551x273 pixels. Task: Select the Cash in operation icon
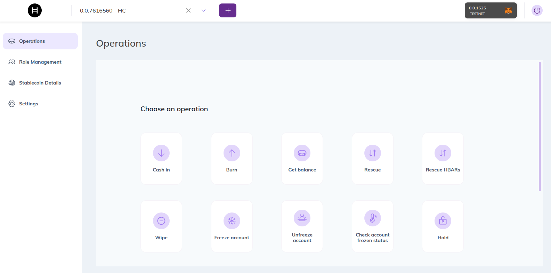tap(161, 153)
